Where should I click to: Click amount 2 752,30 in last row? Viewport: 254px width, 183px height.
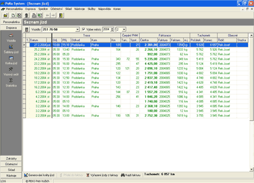(151, 116)
